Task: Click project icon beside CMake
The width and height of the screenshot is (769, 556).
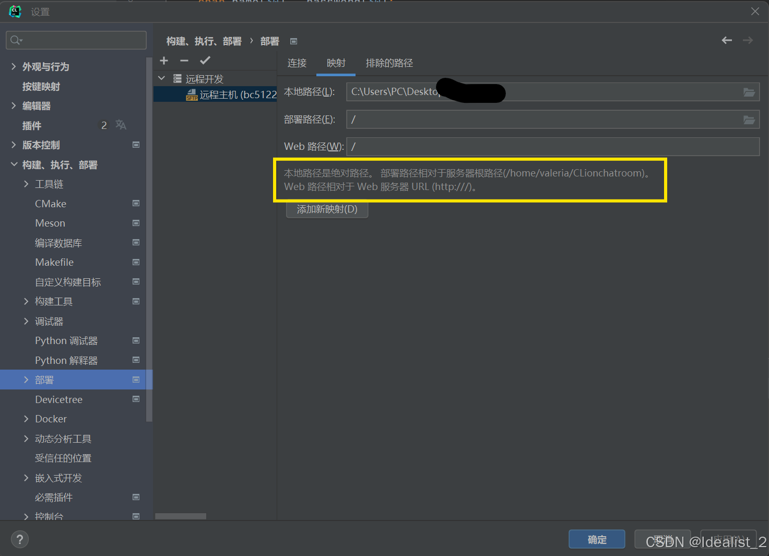Action: (136, 203)
